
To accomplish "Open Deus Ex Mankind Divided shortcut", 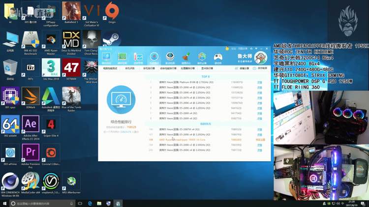I will coord(71,43).
